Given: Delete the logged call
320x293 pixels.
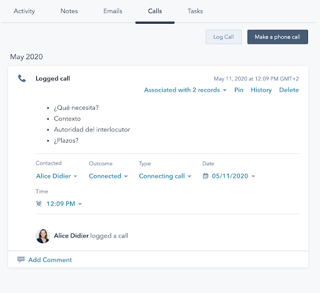Looking at the screenshot, I should pyautogui.click(x=289, y=90).
